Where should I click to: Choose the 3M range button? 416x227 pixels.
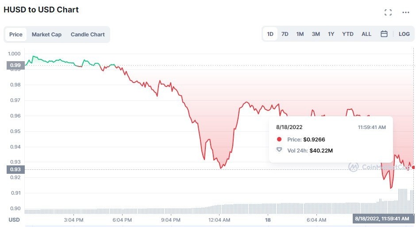pyautogui.click(x=316, y=34)
